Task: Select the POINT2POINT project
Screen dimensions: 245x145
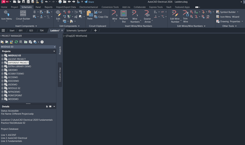Action: coord(15,95)
